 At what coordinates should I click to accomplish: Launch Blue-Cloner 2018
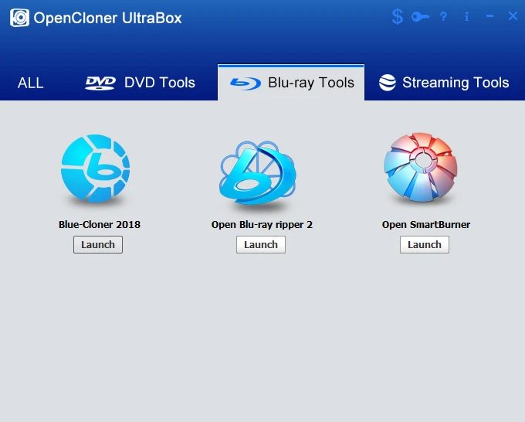point(98,245)
